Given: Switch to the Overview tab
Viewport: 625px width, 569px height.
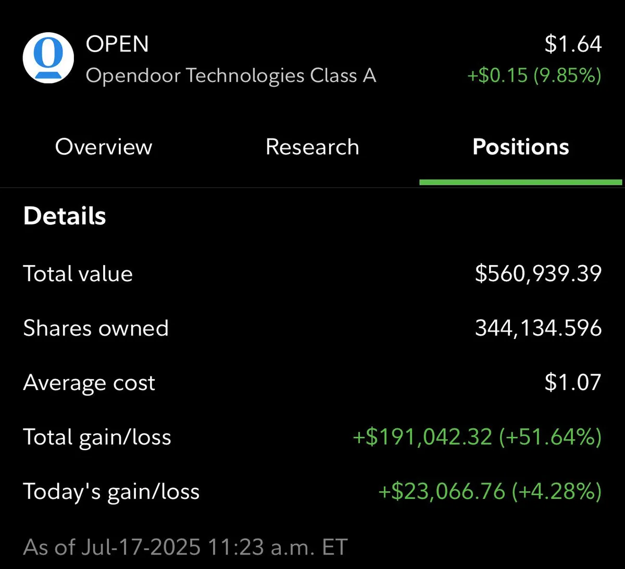Looking at the screenshot, I should pos(104,147).
